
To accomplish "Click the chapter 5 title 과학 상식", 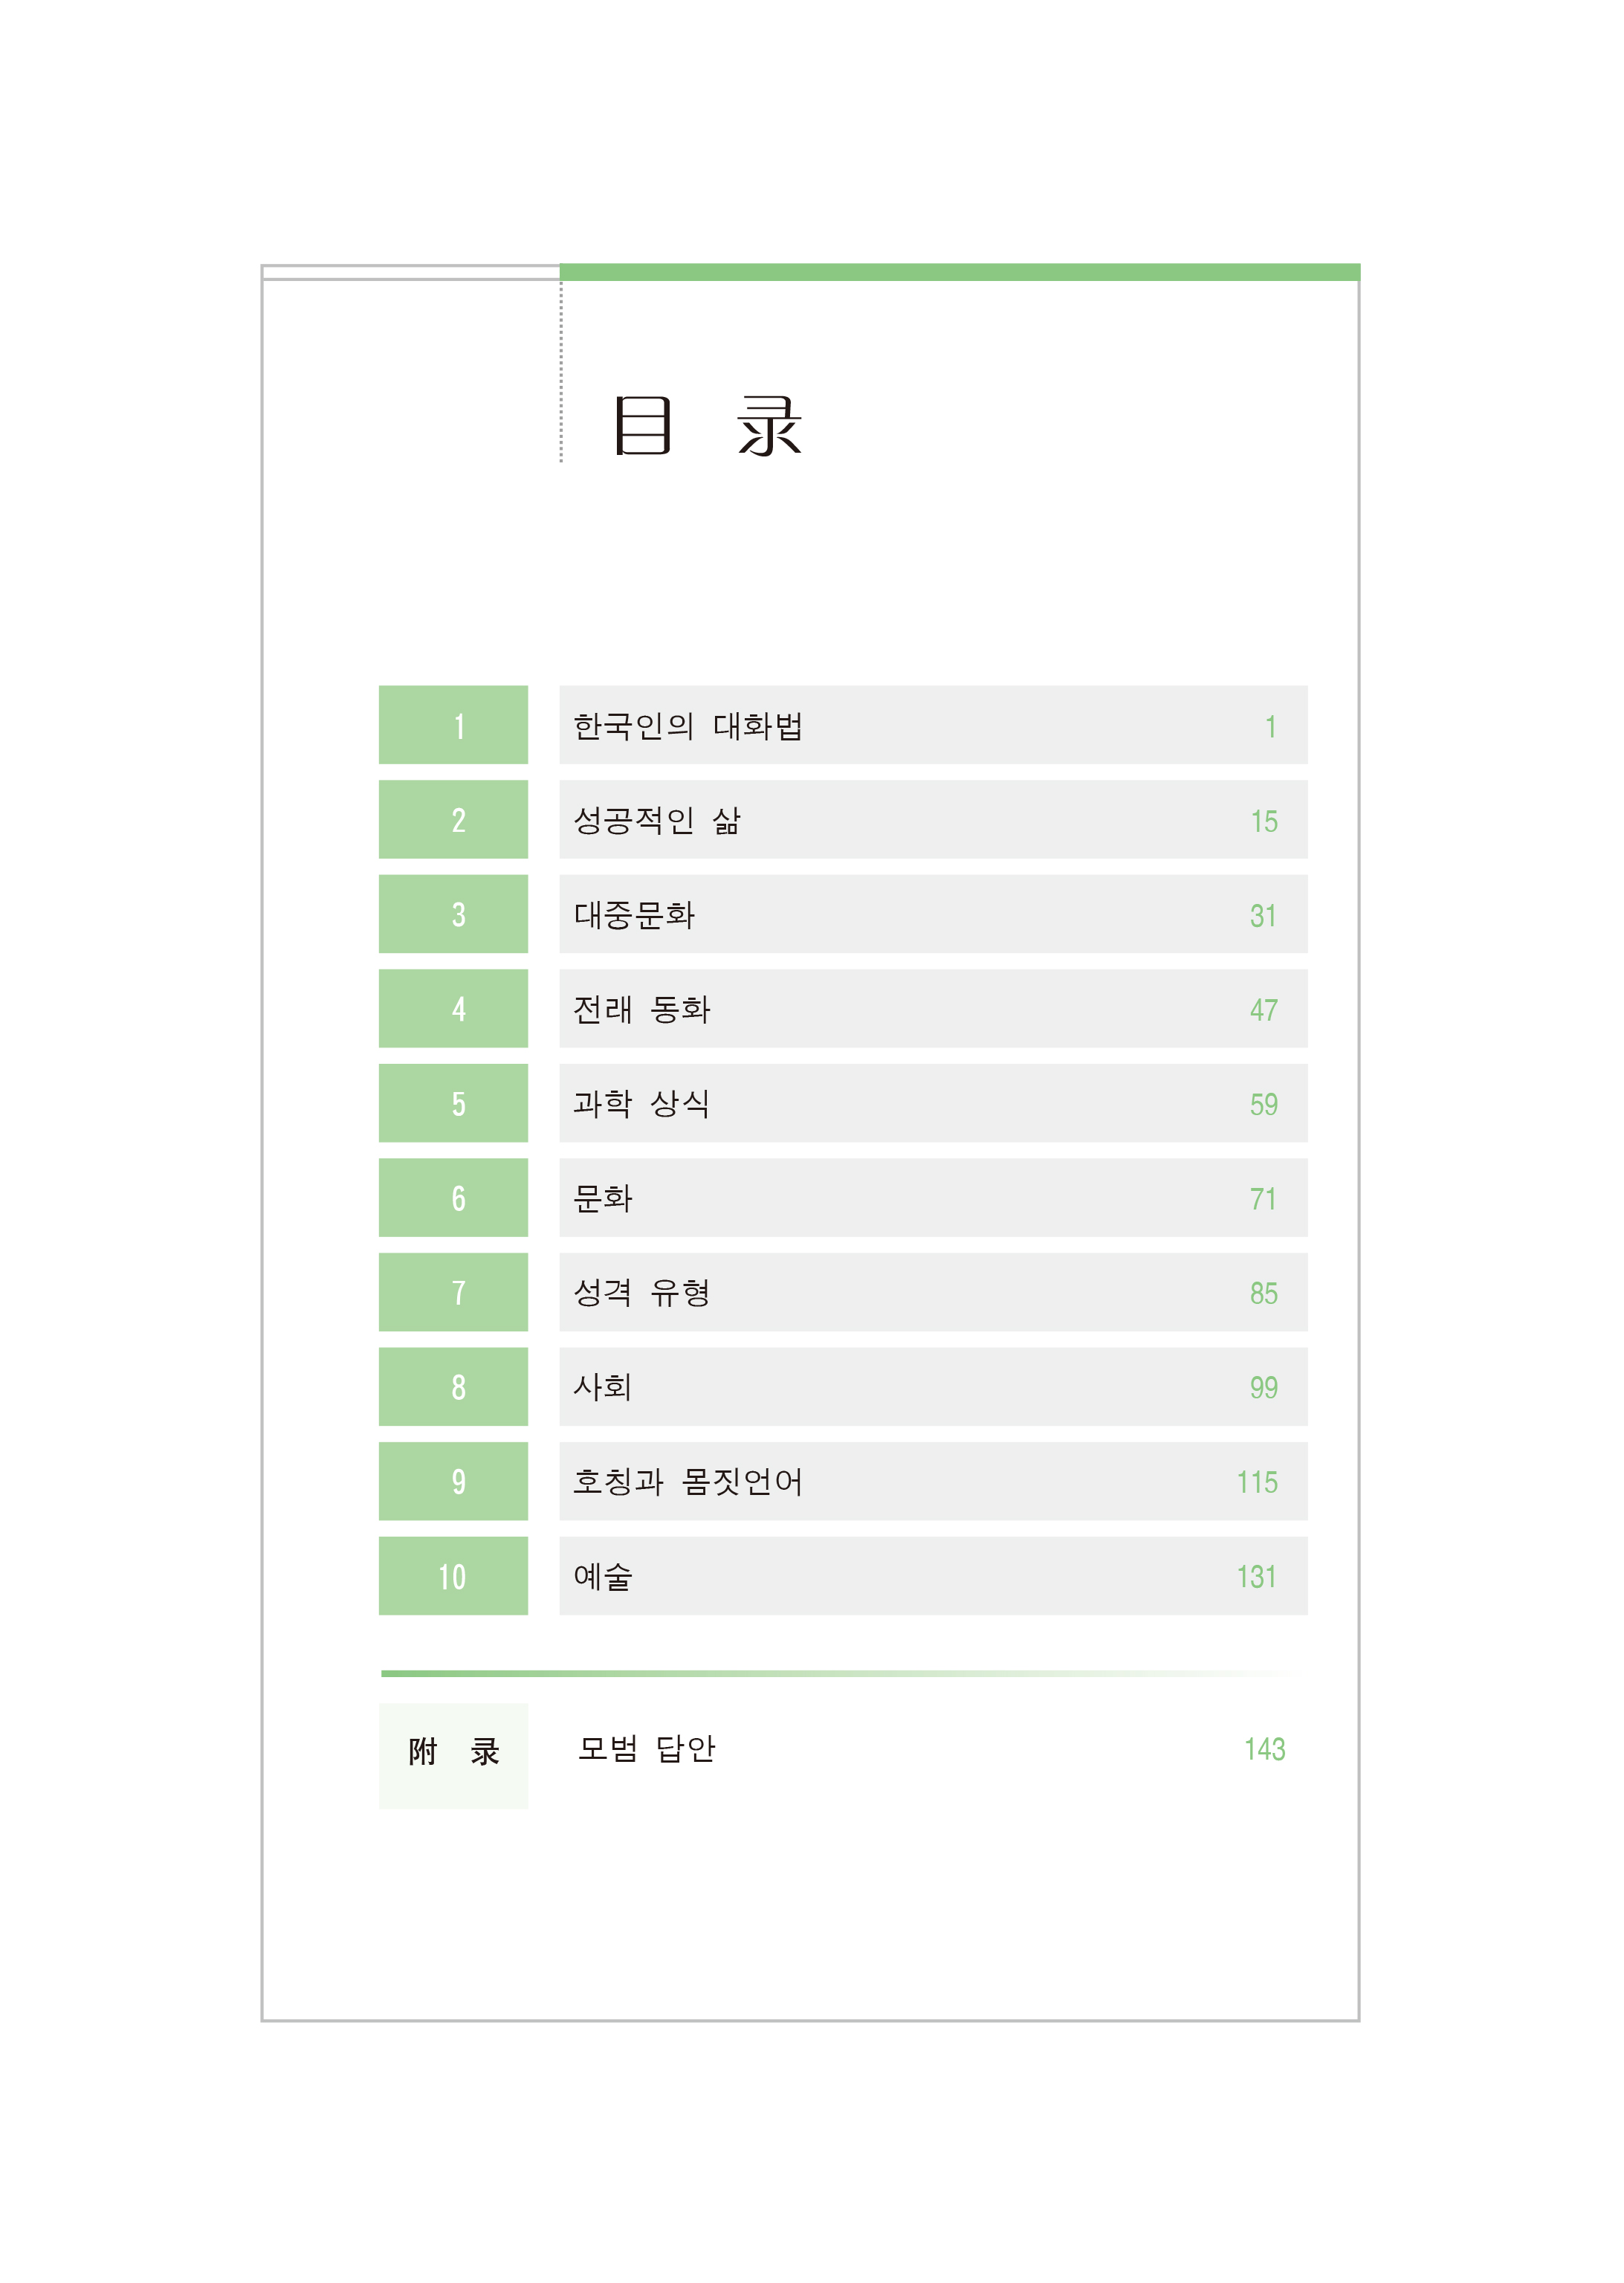I will coord(641,1104).
